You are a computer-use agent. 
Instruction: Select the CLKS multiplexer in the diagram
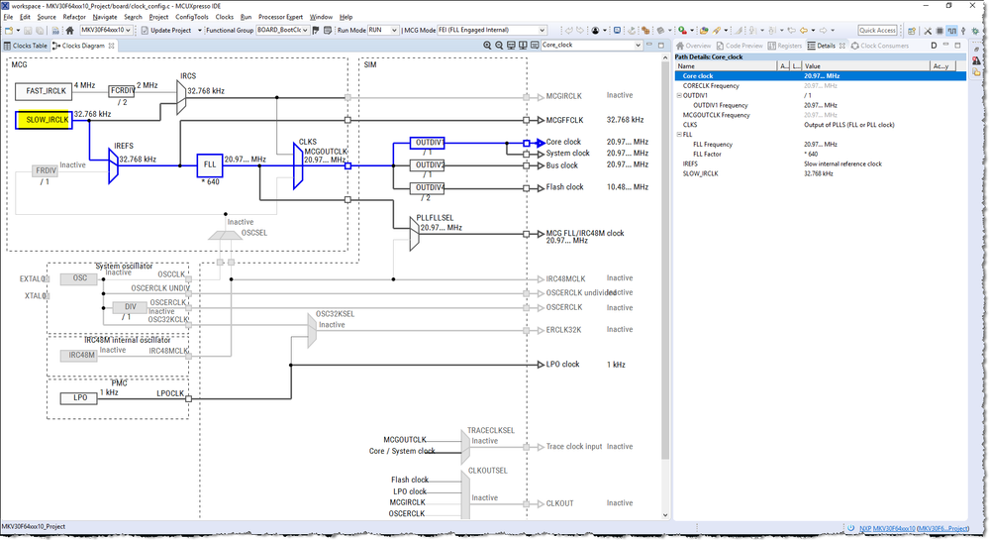(x=299, y=166)
